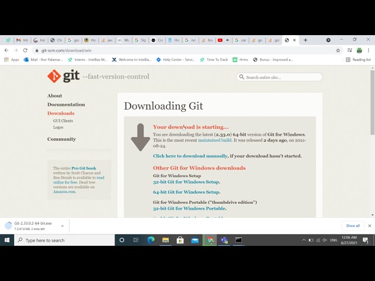
Task: Click the Git-2.33.0.2-64-bit.exe download item
Action: coord(32,226)
